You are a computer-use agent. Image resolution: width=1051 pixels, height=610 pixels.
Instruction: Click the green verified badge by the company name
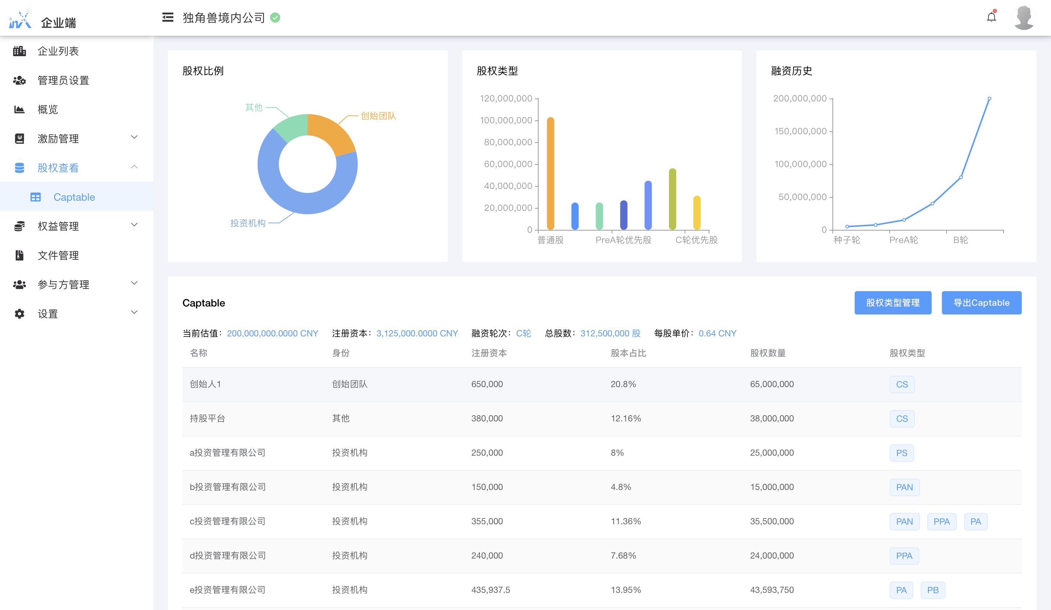click(275, 18)
